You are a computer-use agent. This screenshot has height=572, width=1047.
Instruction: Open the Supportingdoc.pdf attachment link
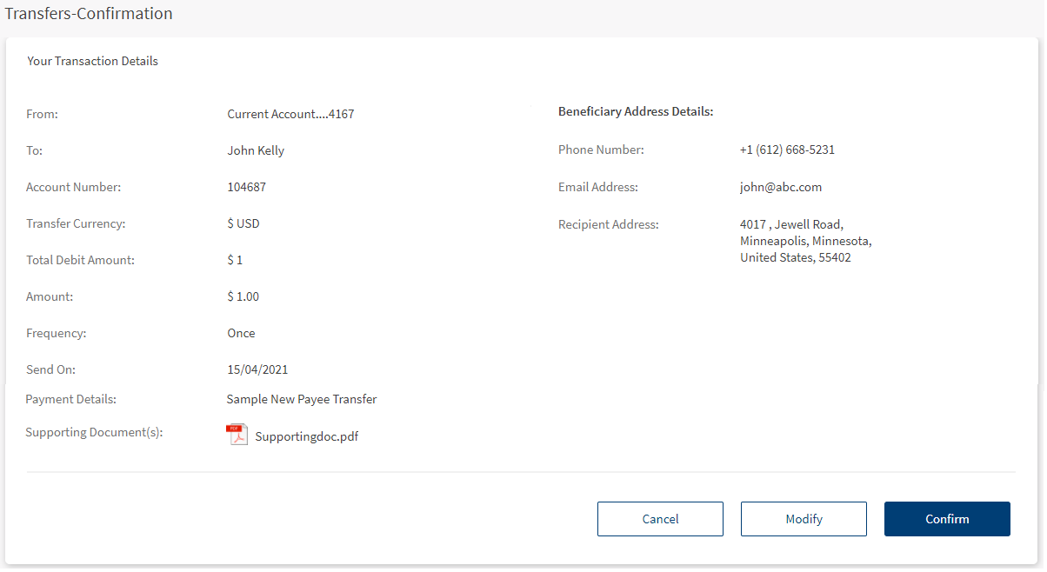[x=306, y=436]
